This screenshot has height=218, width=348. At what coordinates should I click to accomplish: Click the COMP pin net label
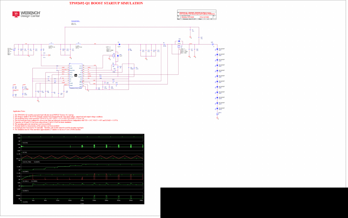(x=63, y=83)
